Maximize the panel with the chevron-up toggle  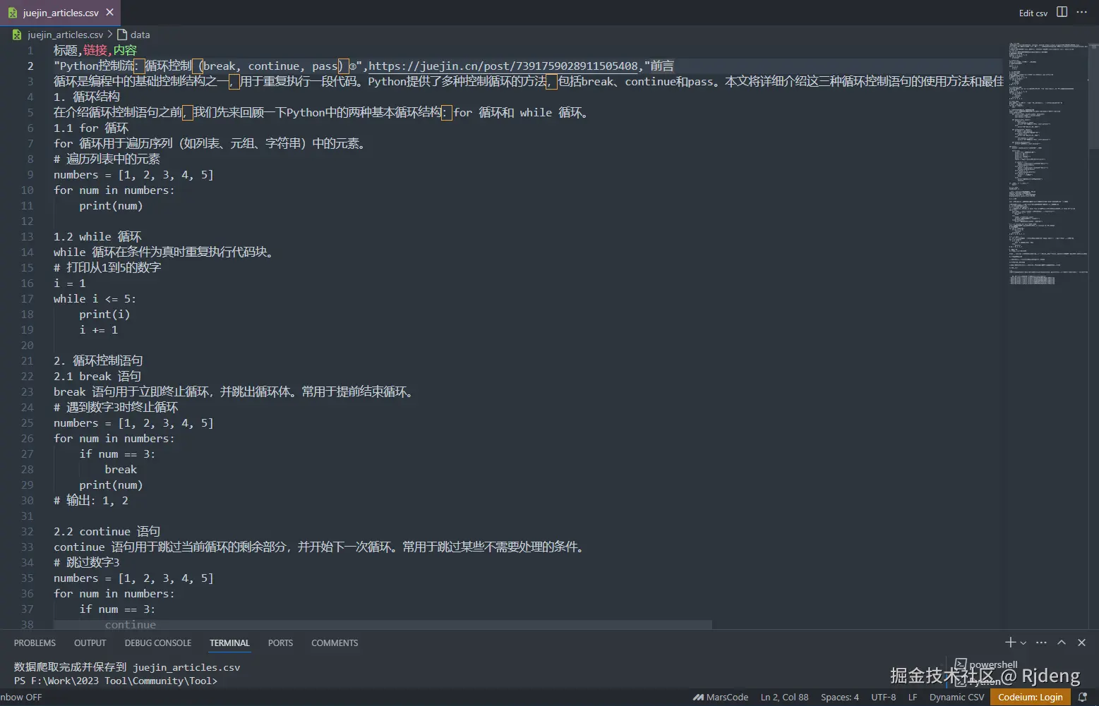(x=1061, y=643)
